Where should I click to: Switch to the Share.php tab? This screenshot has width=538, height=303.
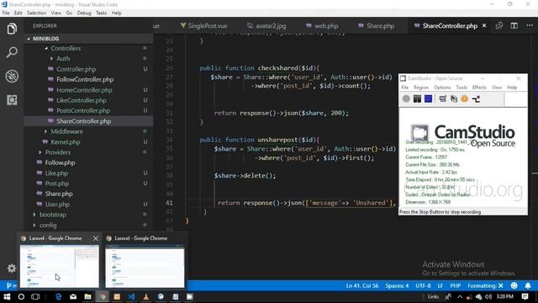(377, 26)
